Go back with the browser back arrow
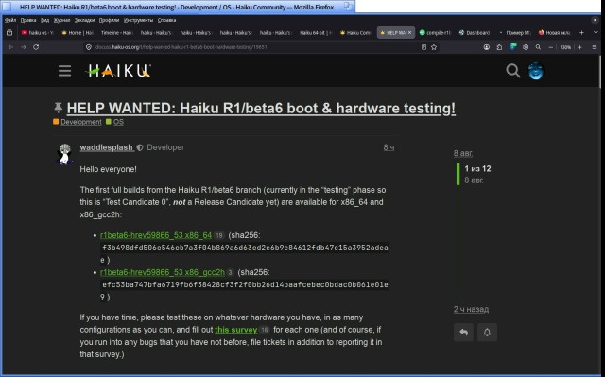This screenshot has height=377, width=605. point(10,47)
